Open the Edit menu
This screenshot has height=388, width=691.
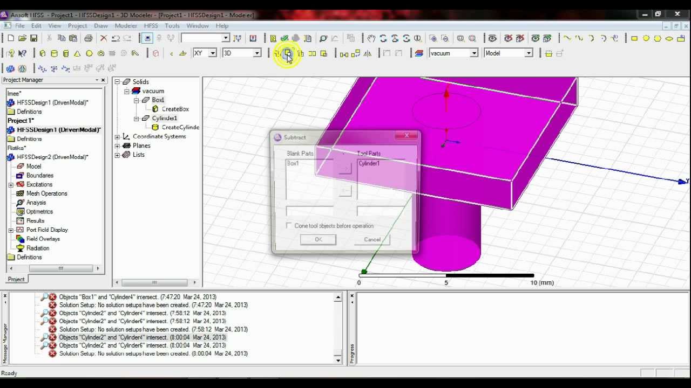[x=36, y=26]
